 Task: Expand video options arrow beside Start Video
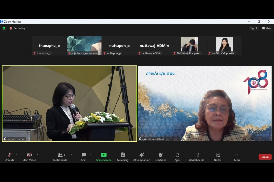[x=37, y=155]
